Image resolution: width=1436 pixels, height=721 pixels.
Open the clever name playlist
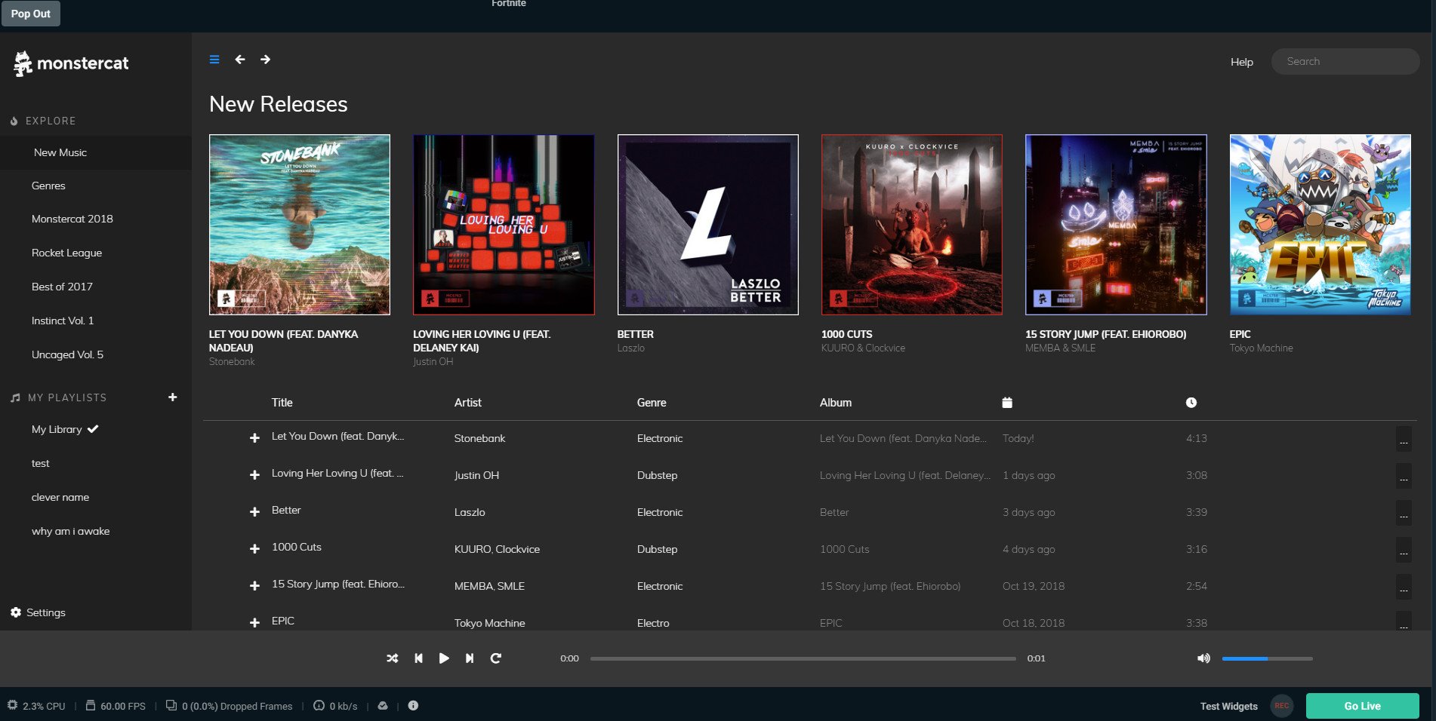(x=60, y=497)
